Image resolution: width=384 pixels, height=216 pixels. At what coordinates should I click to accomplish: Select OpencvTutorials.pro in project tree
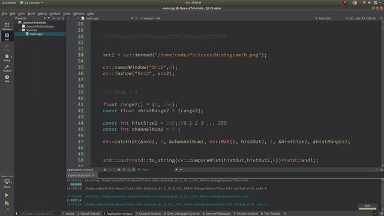tap(40, 26)
